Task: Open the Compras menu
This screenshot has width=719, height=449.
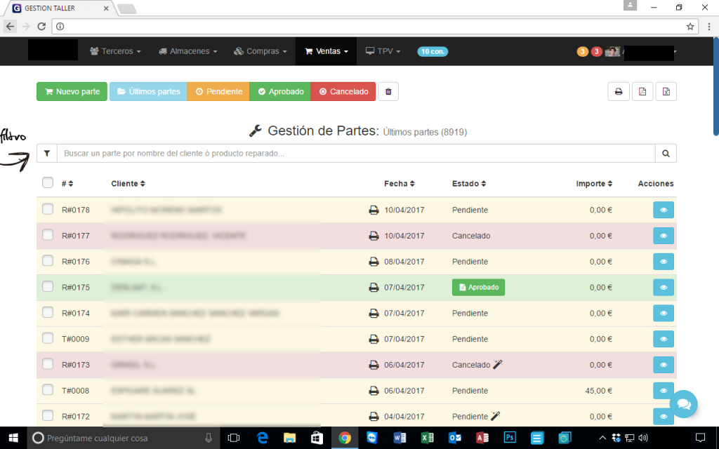Action: point(260,51)
